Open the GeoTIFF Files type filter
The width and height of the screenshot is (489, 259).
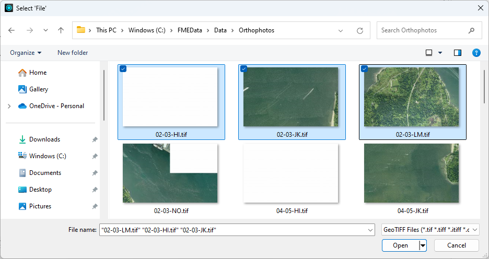pyautogui.click(x=430, y=230)
